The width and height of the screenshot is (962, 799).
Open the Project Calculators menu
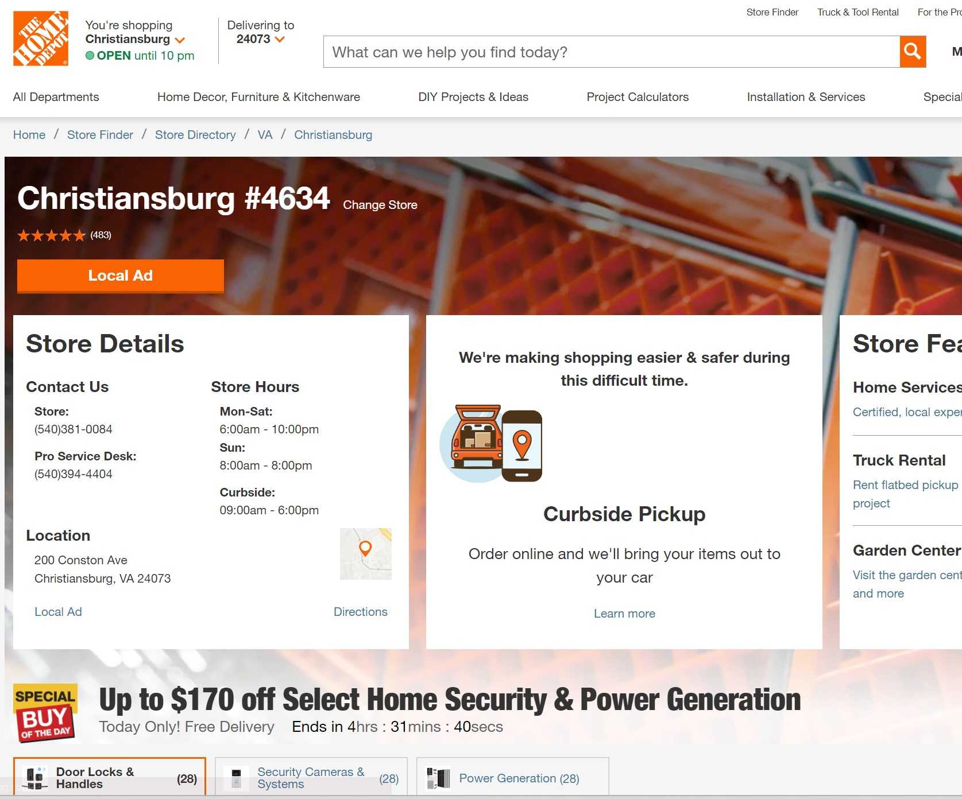coord(638,97)
